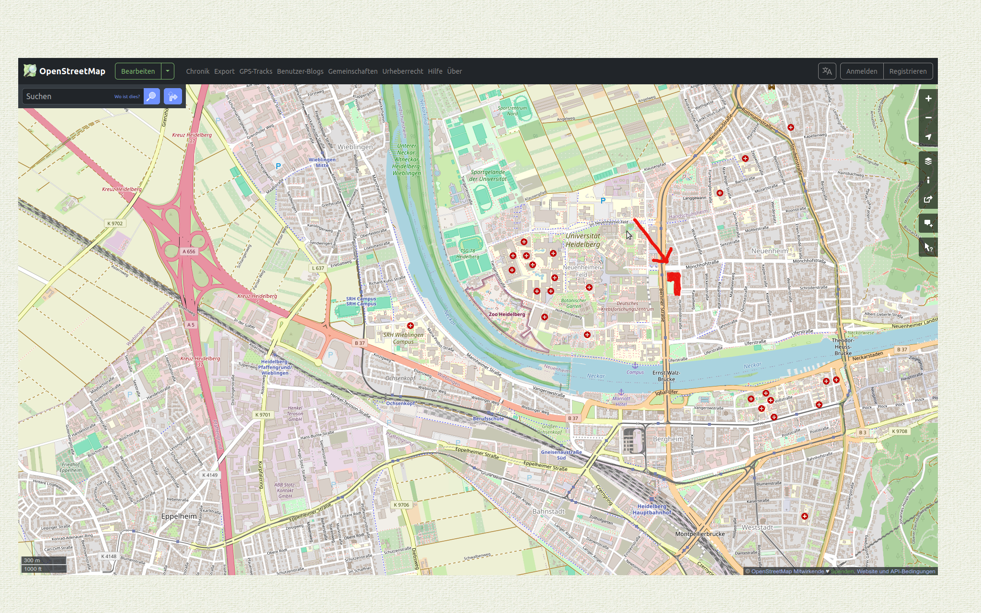Viewport: 981px width, 613px height.
Task: Open the Export menu item
Action: 224,71
